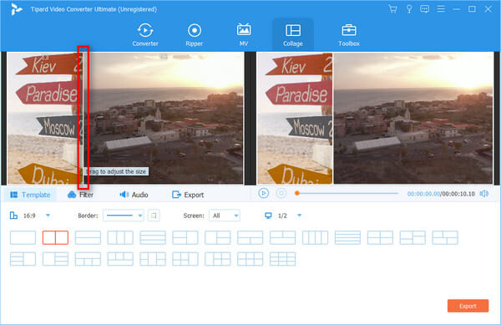
Task: Select the single-screen template
Action: [x=23, y=238]
